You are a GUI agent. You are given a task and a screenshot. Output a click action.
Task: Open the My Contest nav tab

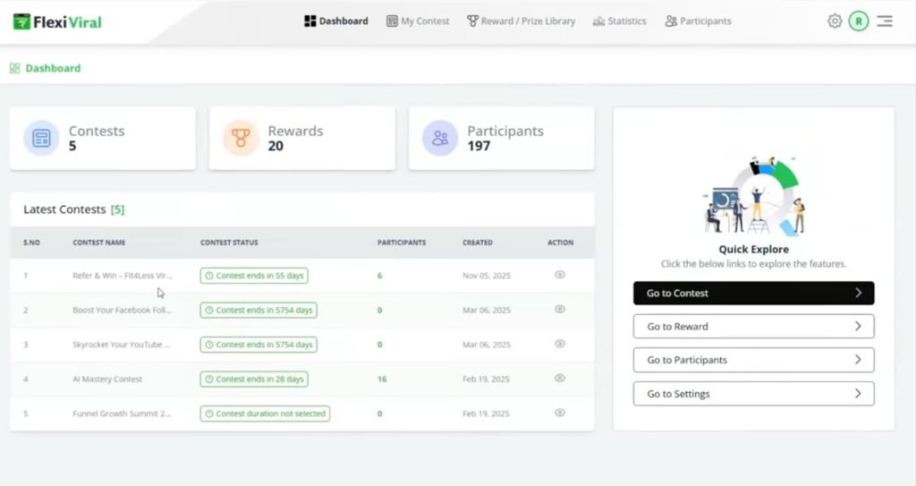418,21
